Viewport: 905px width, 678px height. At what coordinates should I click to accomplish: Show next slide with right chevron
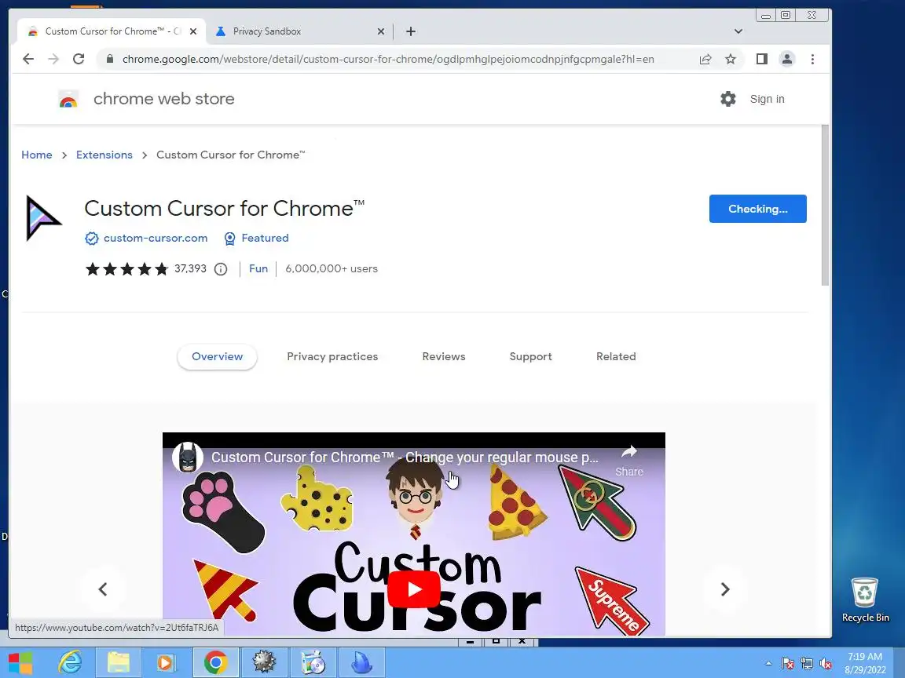click(726, 589)
